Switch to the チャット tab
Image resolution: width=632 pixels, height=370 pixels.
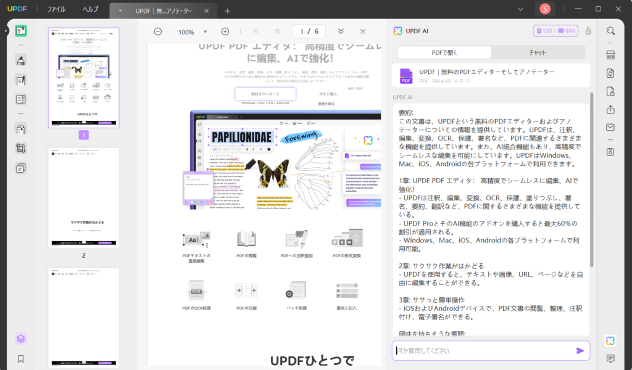pyautogui.click(x=538, y=53)
